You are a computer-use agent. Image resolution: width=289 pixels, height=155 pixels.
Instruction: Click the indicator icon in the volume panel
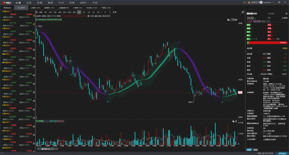(x=233, y=121)
